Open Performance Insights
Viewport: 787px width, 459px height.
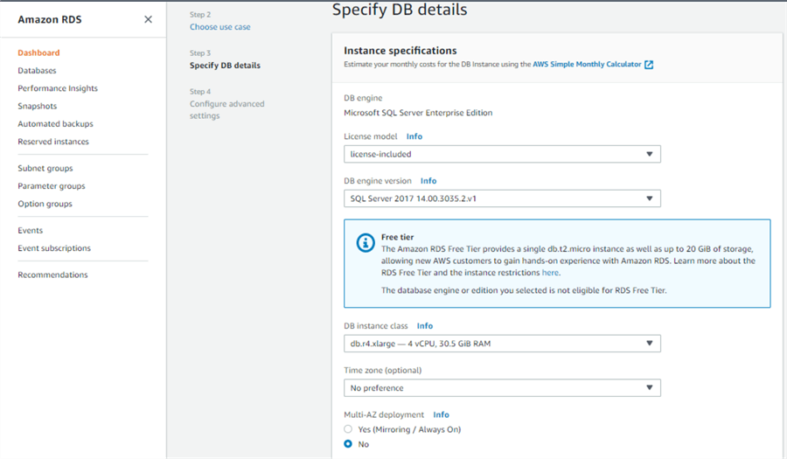(58, 88)
